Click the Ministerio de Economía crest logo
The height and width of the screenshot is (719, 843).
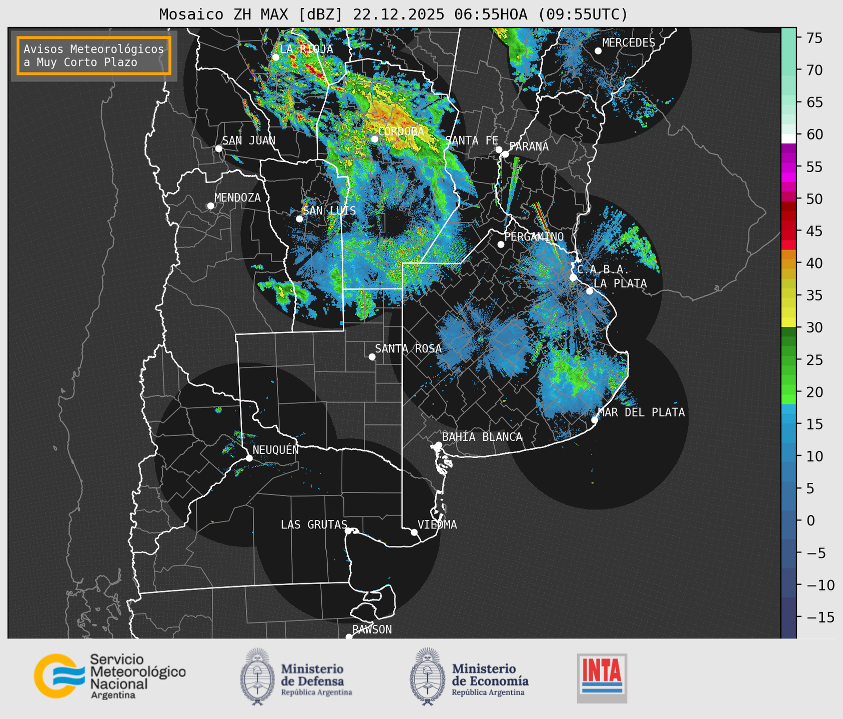428,676
